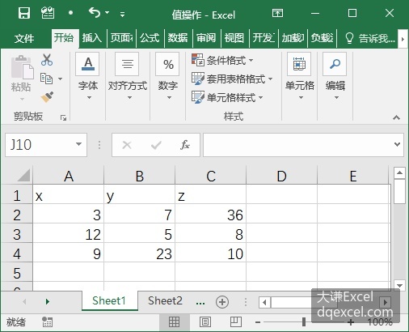Screen dimensions: 409x332
Task: Open the 开发 (Developer) tab
Action: point(264,38)
